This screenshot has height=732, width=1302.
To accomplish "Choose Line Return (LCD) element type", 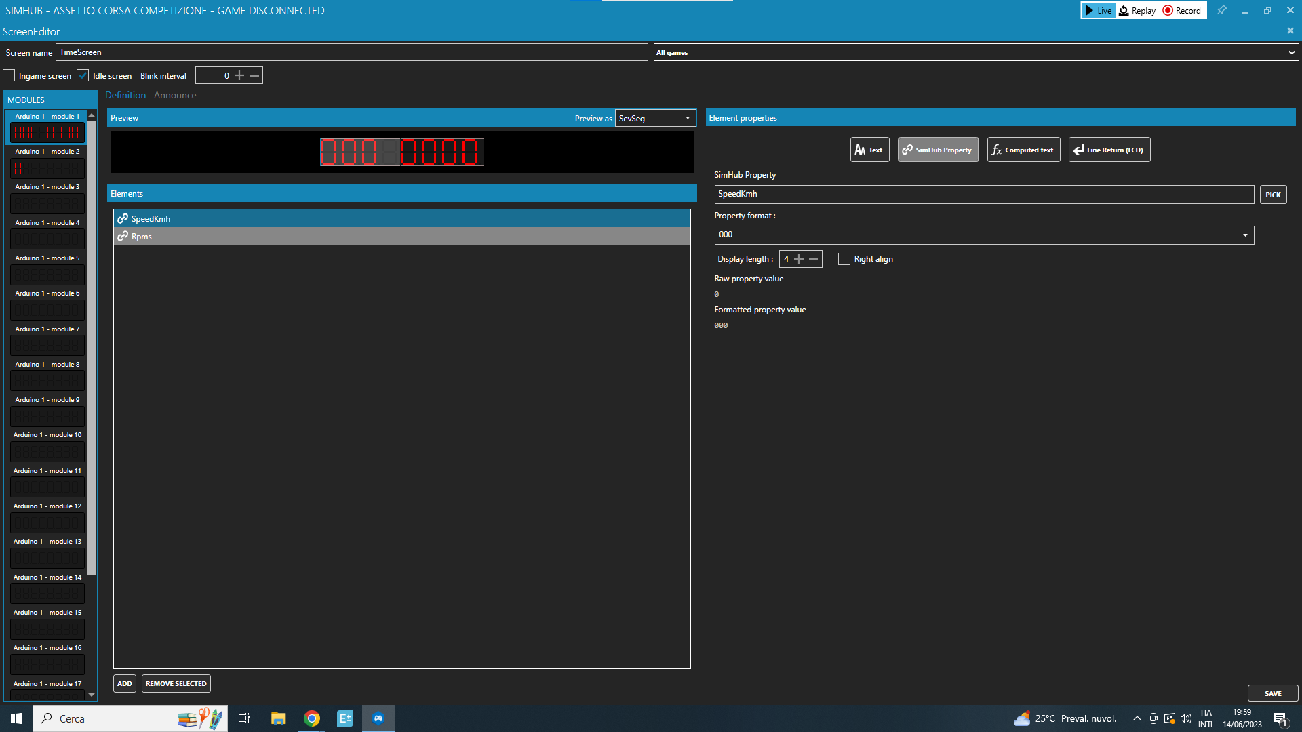I will pyautogui.click(x=1109, y=150).
